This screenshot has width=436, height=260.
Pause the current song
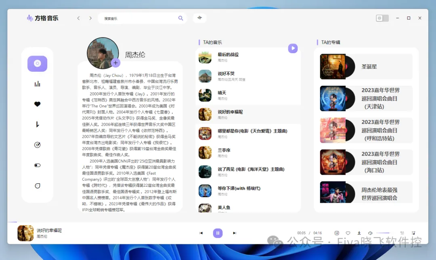click(218, 233)
